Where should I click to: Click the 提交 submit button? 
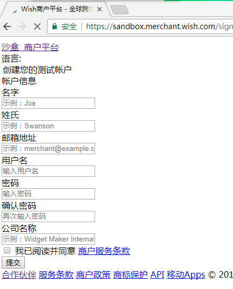pos(13,263)
